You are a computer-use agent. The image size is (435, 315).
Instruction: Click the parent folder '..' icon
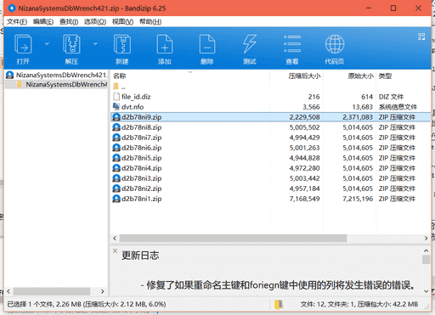click(x=116, y=87)
